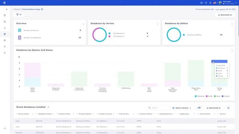This screenshot has height=134, width=239.
Task: Open the language flag dropdown
Action: [215, 3]
